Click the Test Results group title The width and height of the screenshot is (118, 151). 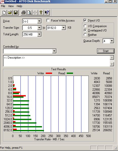59,69
